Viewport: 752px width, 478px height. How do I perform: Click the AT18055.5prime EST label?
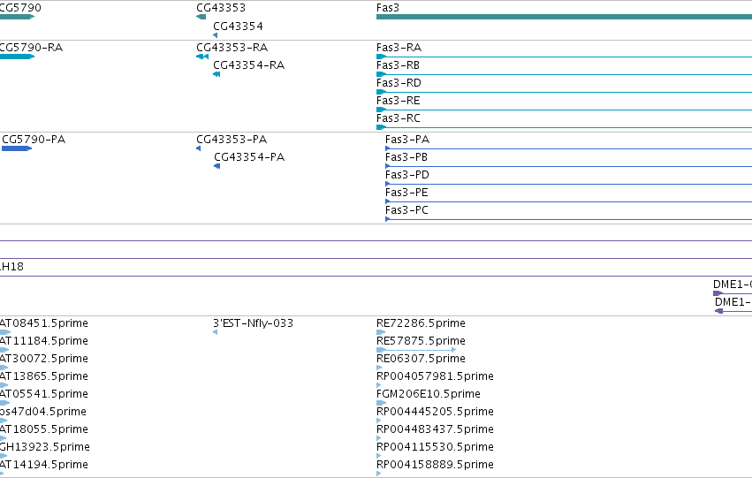point(44,429)
